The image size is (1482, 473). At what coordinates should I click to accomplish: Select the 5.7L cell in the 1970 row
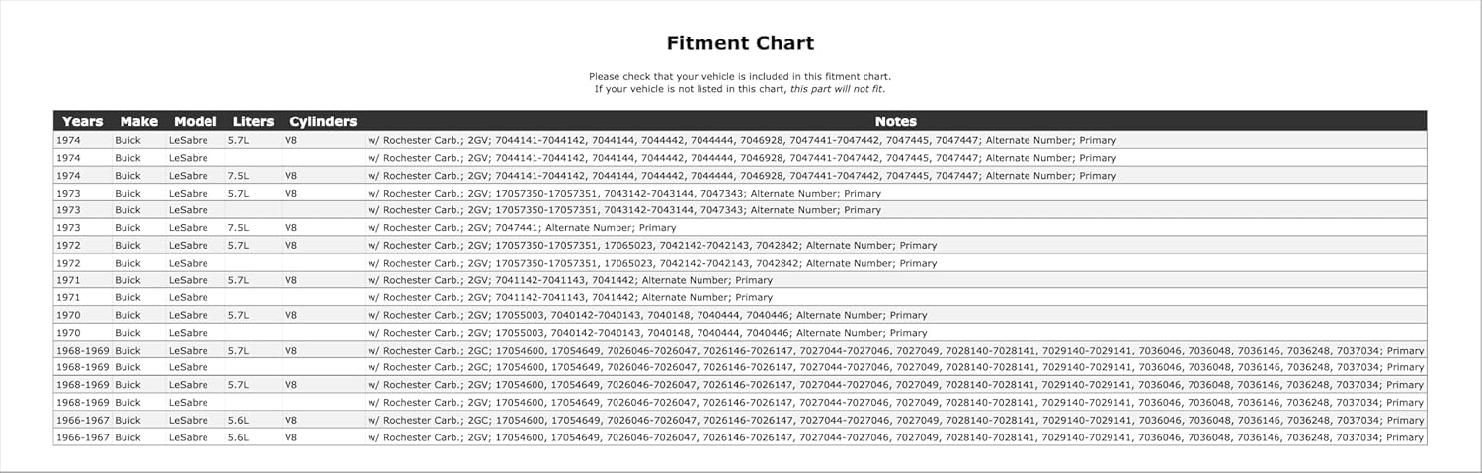click(x=239, y=316)
